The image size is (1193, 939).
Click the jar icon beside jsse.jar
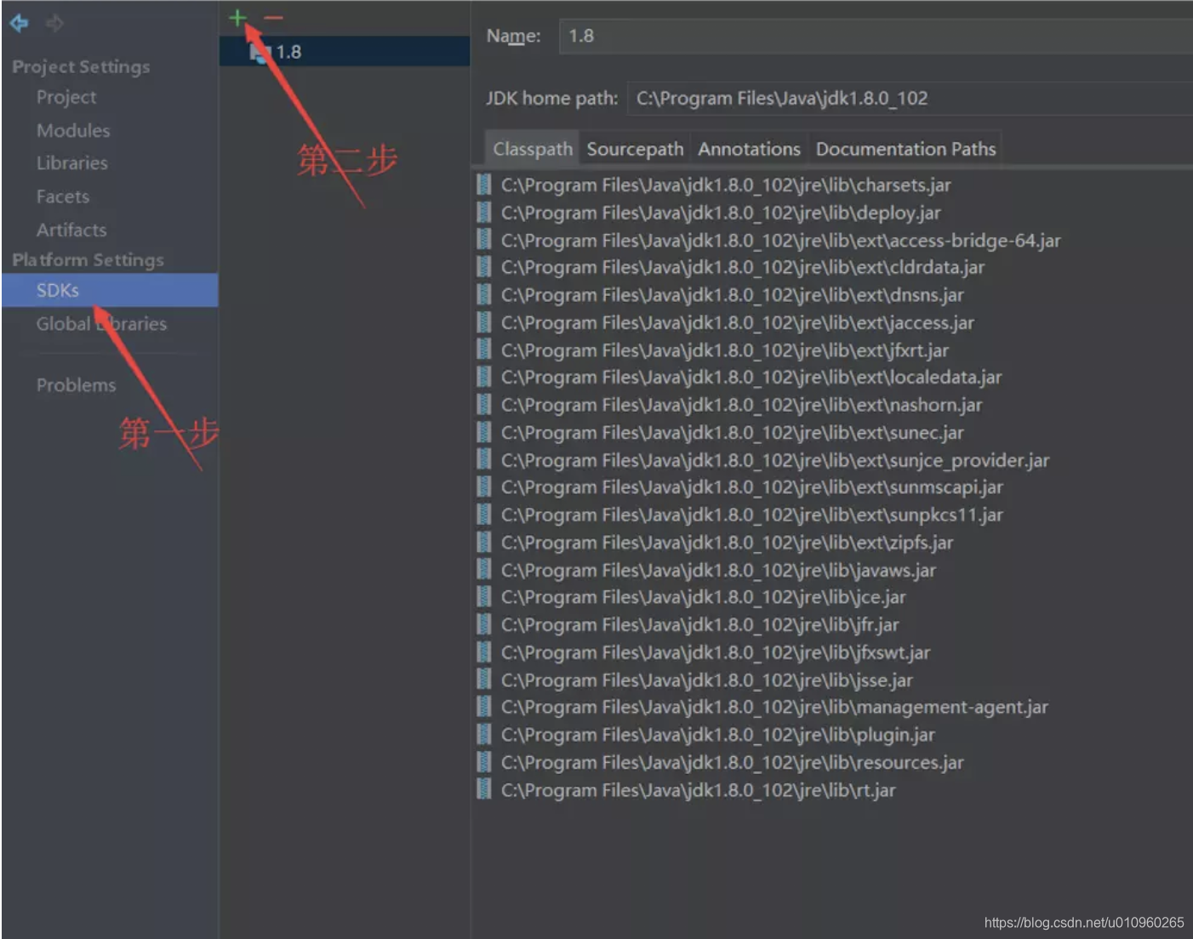[484, 680]
